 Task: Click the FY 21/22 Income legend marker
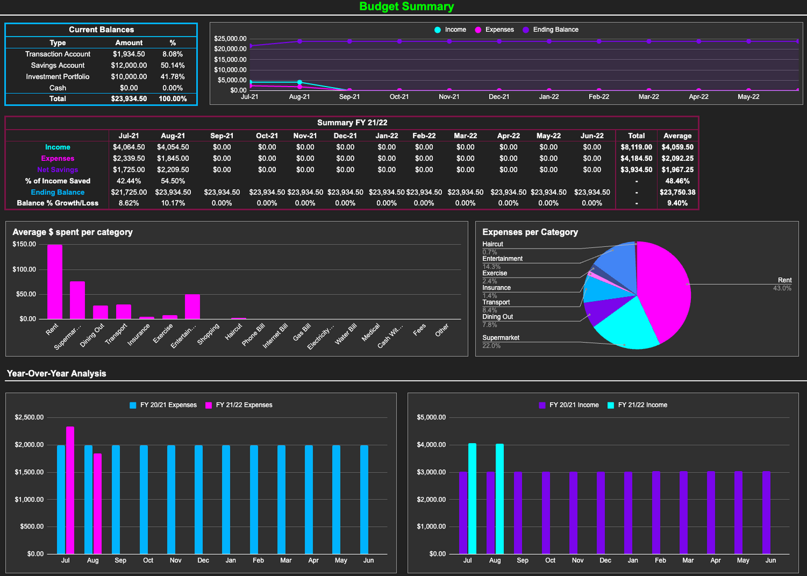(x=610, y=404)
